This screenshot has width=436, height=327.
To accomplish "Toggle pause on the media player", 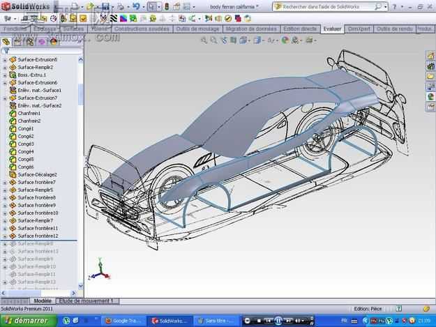I will (x=278, y=321).
